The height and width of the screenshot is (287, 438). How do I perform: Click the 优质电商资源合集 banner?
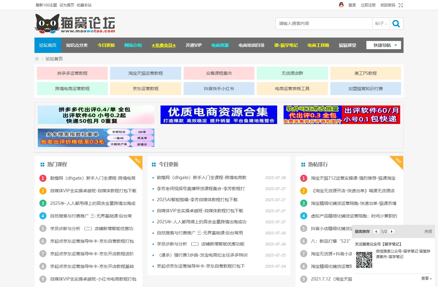pyautogui.click(x=219, y=115)
